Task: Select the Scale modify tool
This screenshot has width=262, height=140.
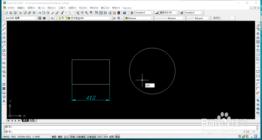Action: [258, 55]
